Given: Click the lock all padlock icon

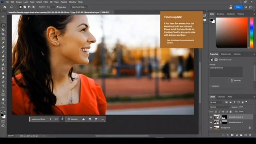Looking at the screenshot, I should (230, 112).
